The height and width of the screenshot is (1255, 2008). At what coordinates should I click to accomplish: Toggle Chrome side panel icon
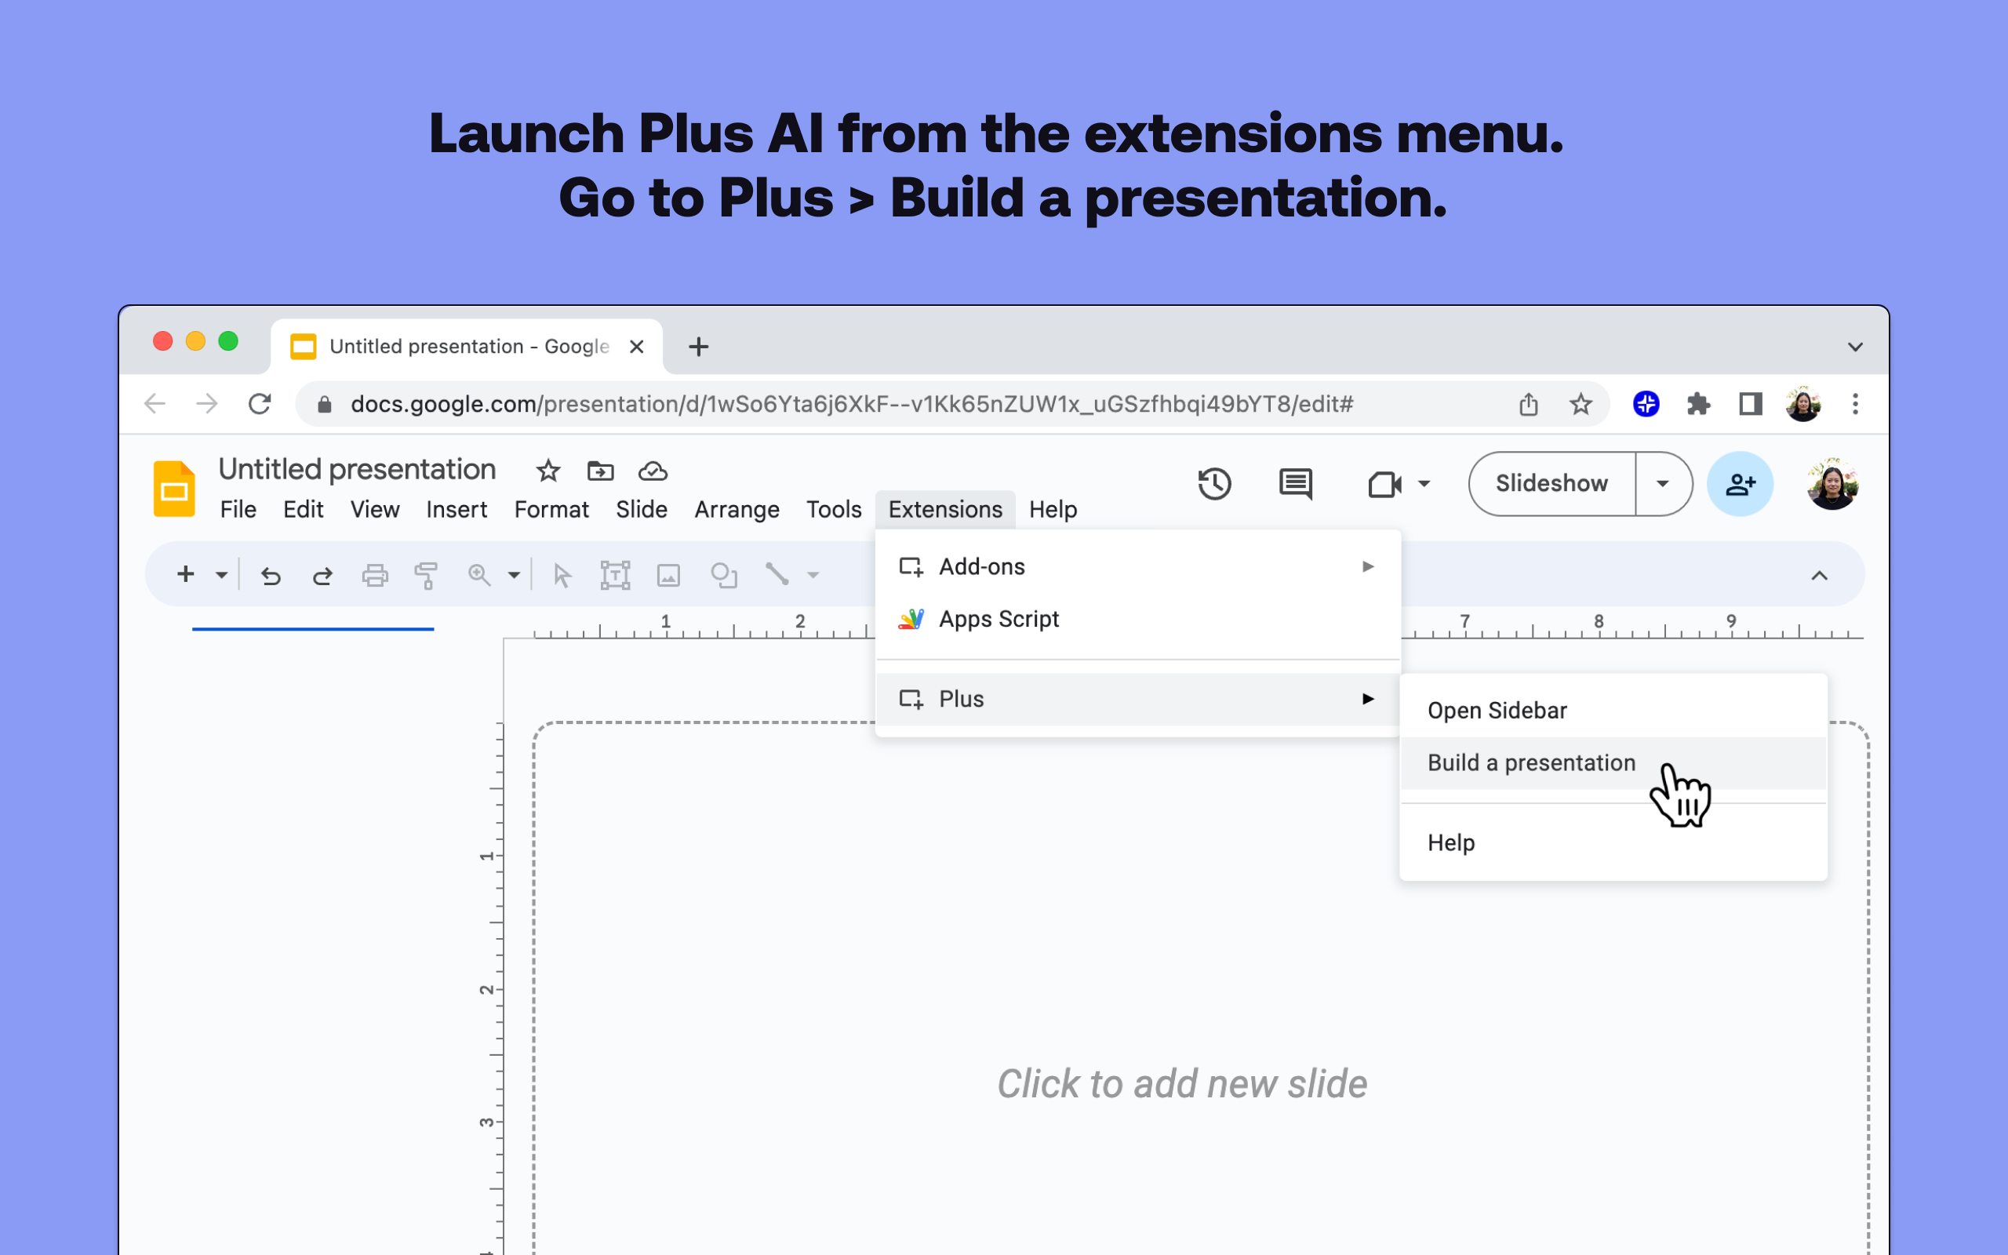pos(1750,404)
